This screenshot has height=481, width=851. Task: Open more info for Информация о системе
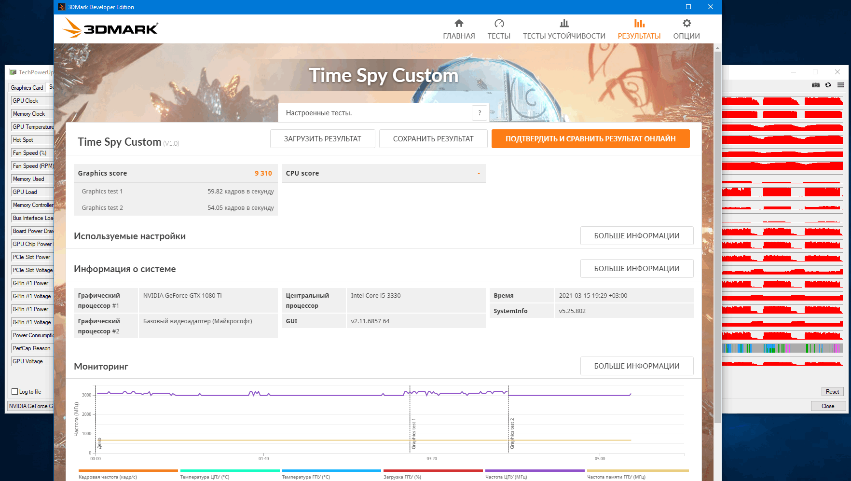click(637, 269)
